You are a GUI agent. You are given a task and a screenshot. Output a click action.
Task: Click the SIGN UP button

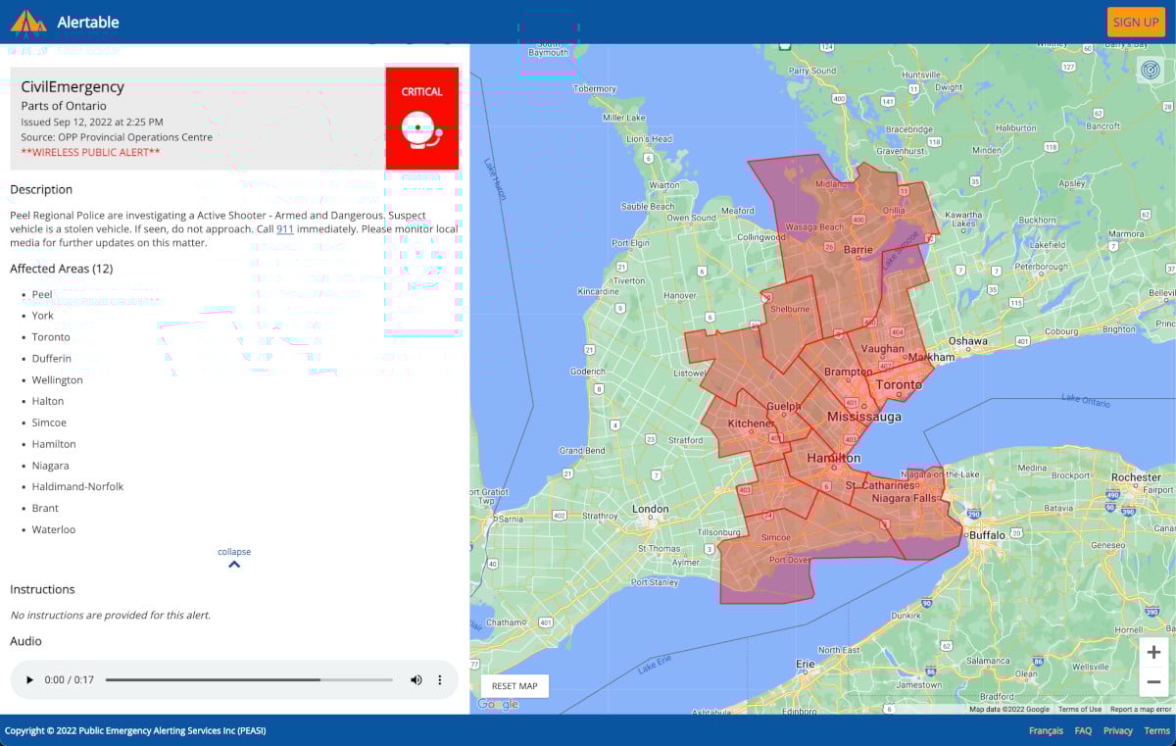pos(1136,22)
